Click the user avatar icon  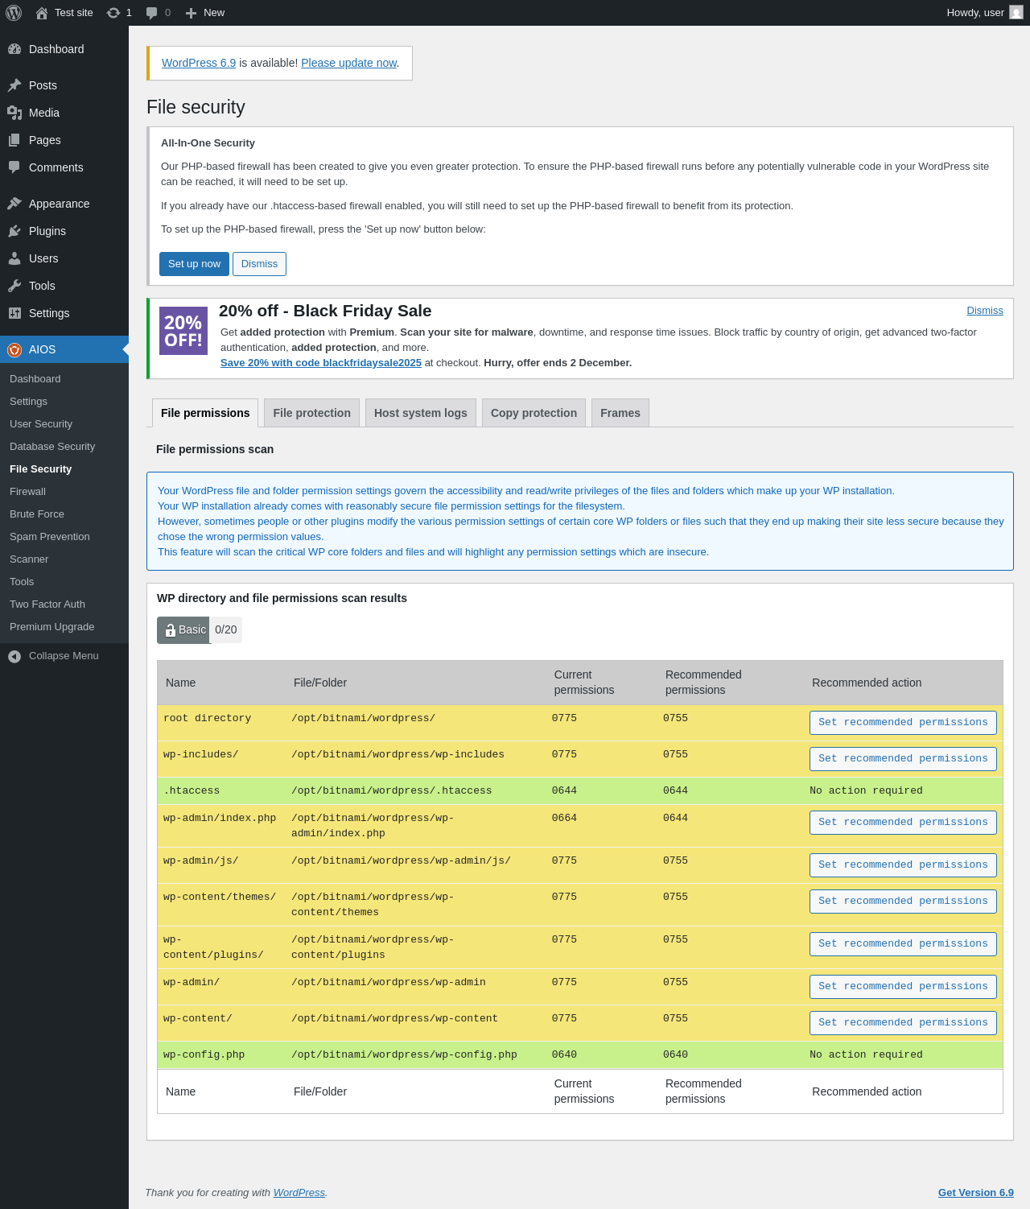point(1016,13)
